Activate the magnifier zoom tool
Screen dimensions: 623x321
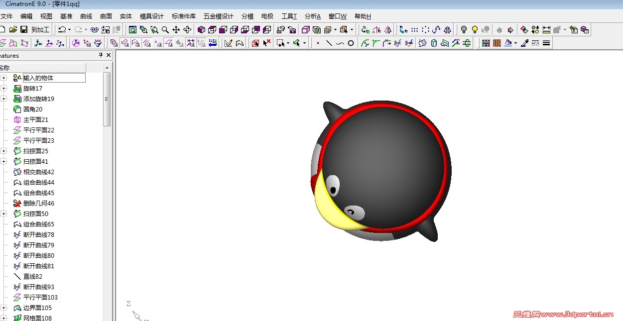[x=165, y=30]
